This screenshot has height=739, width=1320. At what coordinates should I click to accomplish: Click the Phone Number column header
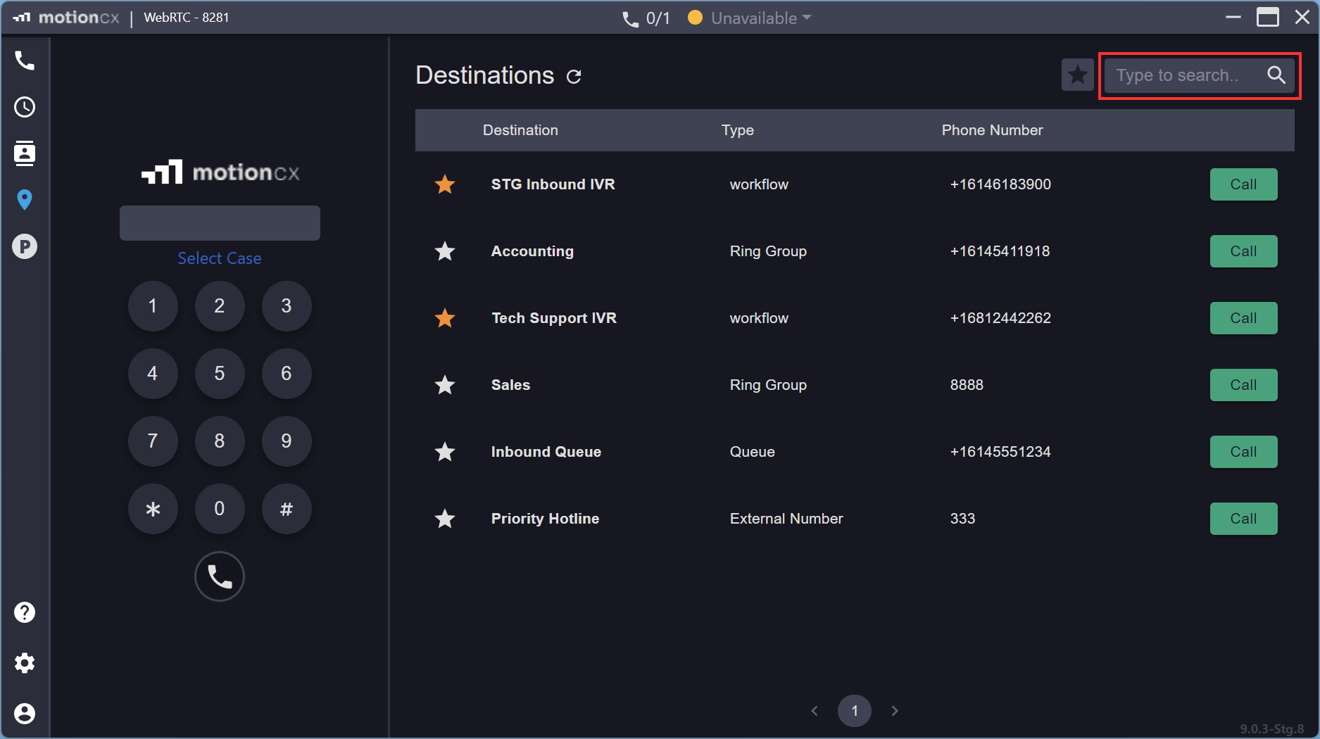(x=992, y=130)
